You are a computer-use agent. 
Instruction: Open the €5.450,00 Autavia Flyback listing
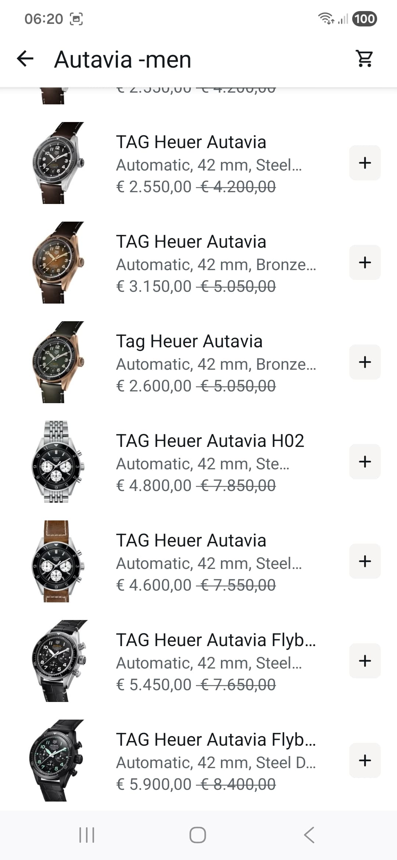(x=216, y=640)
